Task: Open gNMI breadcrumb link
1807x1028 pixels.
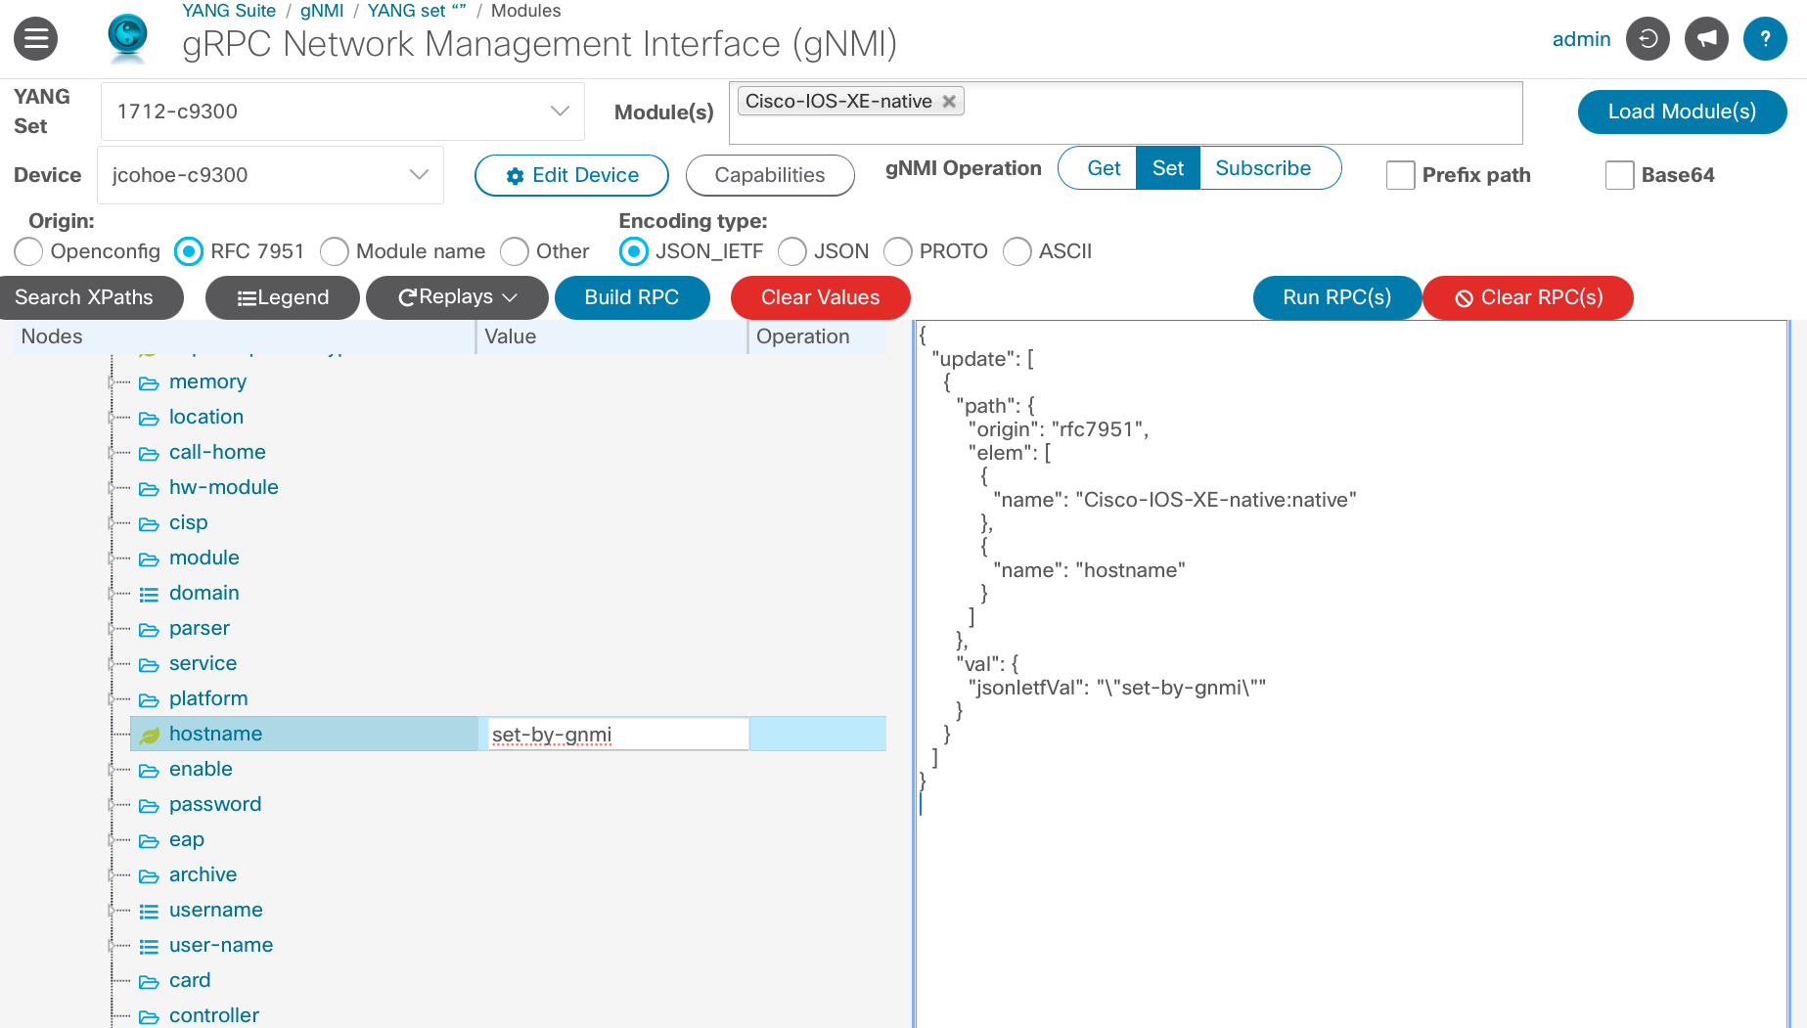Action: point(322,11)
